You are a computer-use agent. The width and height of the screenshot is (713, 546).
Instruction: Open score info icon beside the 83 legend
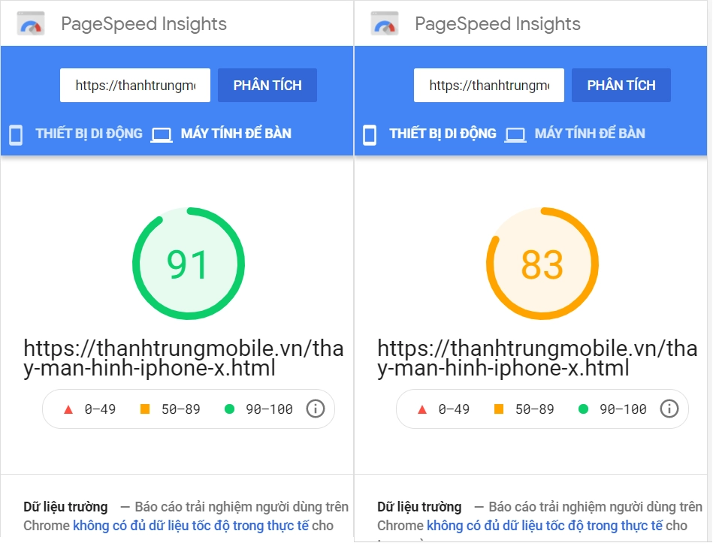pos(669,409)
